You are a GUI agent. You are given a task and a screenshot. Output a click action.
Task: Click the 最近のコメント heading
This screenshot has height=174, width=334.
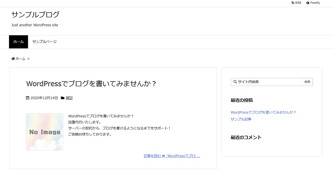coord(246,138)
